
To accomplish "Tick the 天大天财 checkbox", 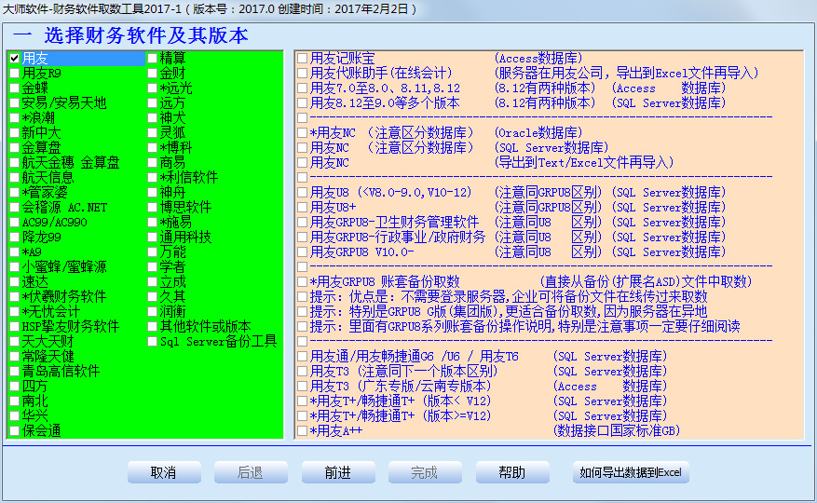I will coord(15,342).
